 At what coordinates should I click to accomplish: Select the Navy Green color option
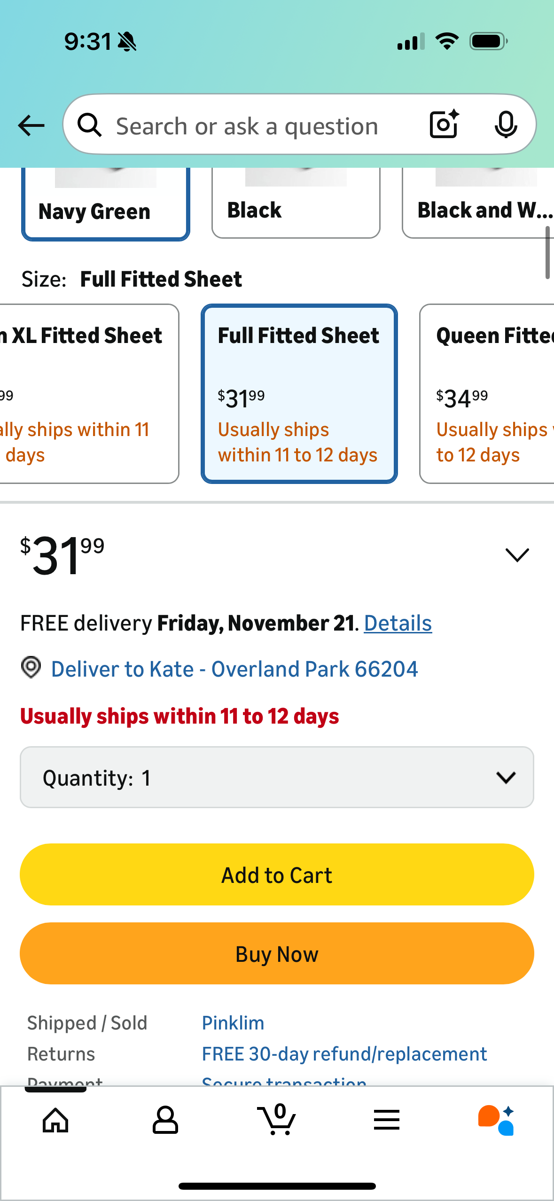(106, 207)
